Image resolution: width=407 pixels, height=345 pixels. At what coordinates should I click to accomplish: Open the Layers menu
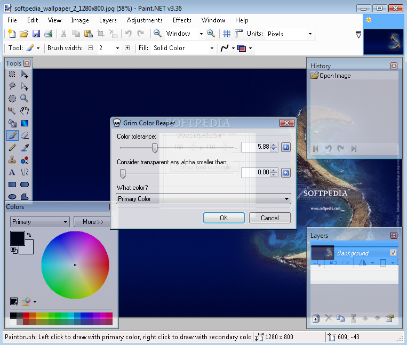click(x=108, y=20)
